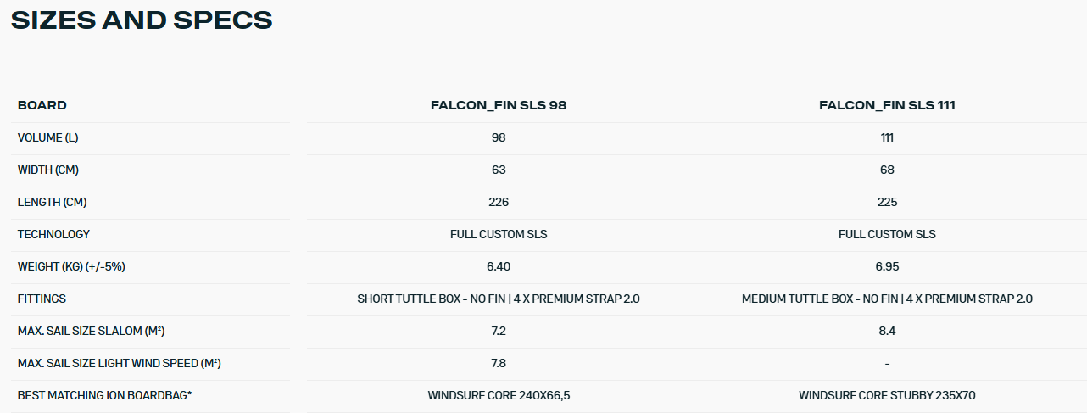The width and height of the screenshot is (1087, 413).
Task: Click the Board column header
Action: [42, 105]
